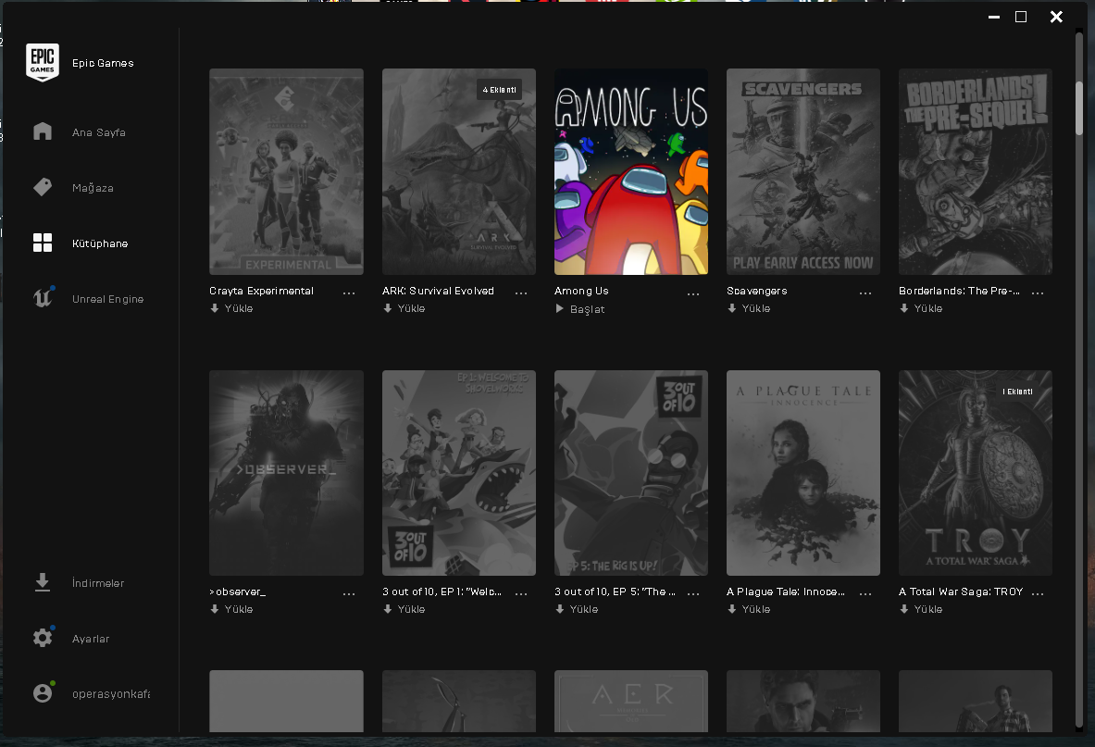The image size is (1095, 747).
Task: Maximize the Epic Games launcher window
Action: [x=1021, y=17]
